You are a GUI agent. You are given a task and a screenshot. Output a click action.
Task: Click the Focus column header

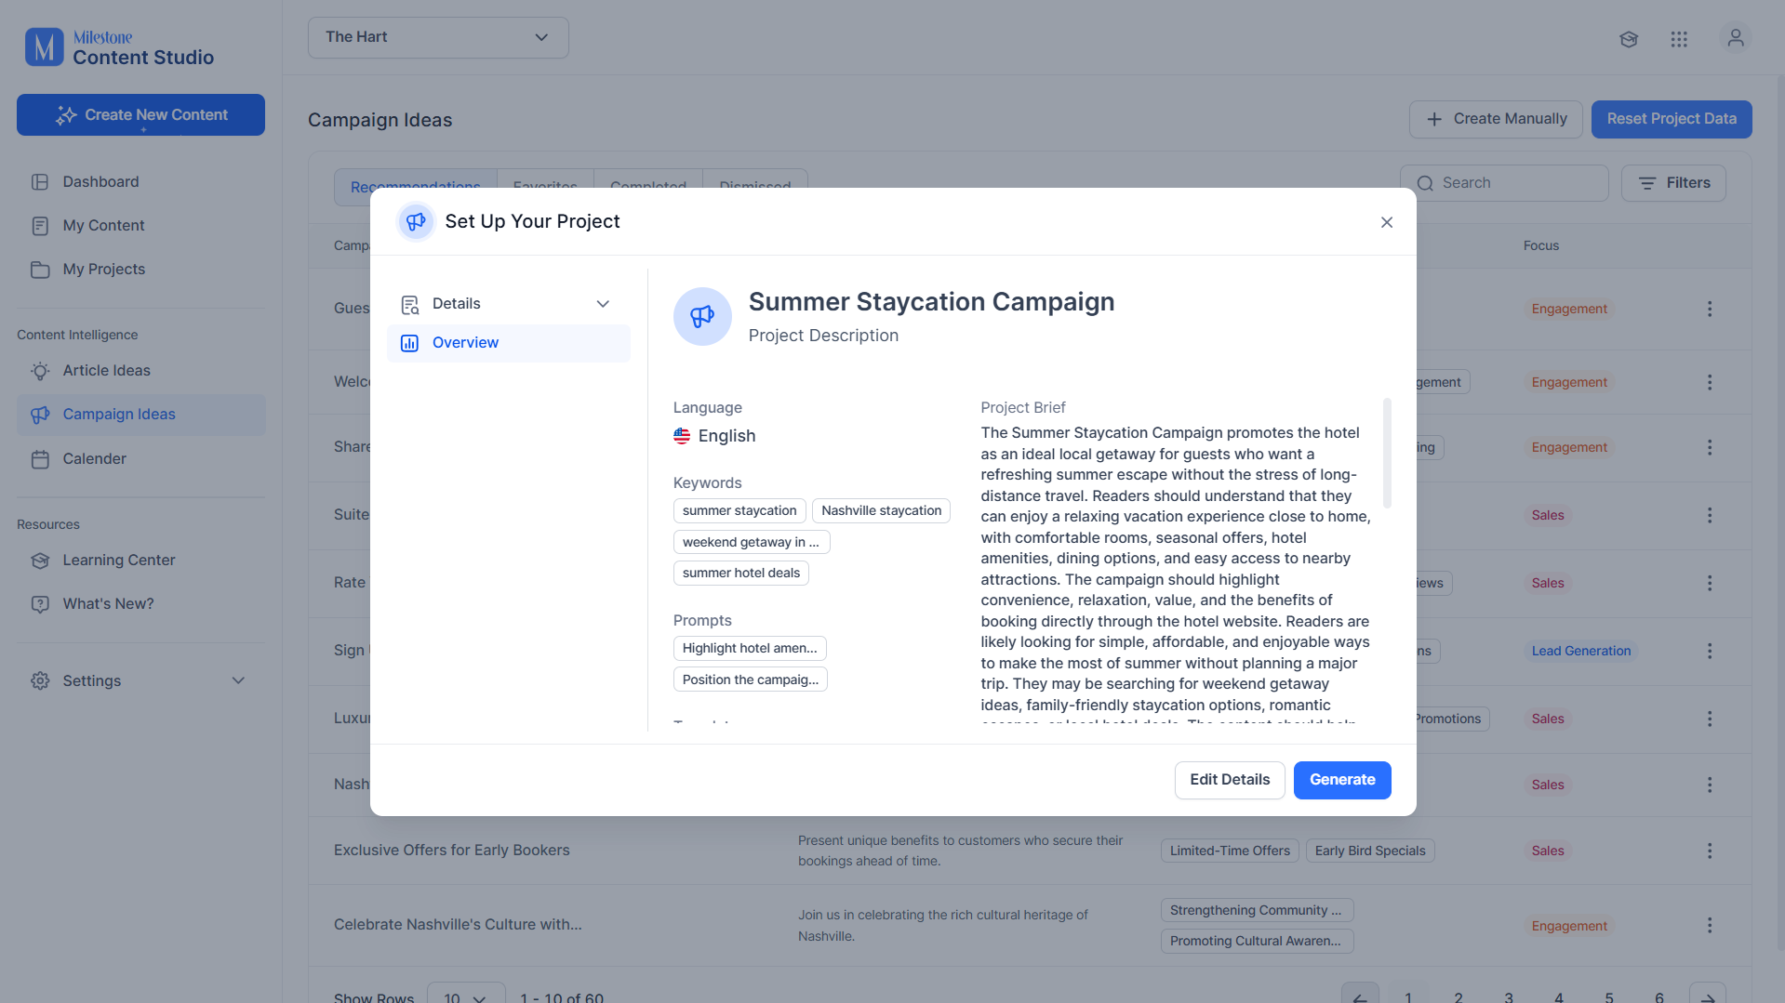1540,245
